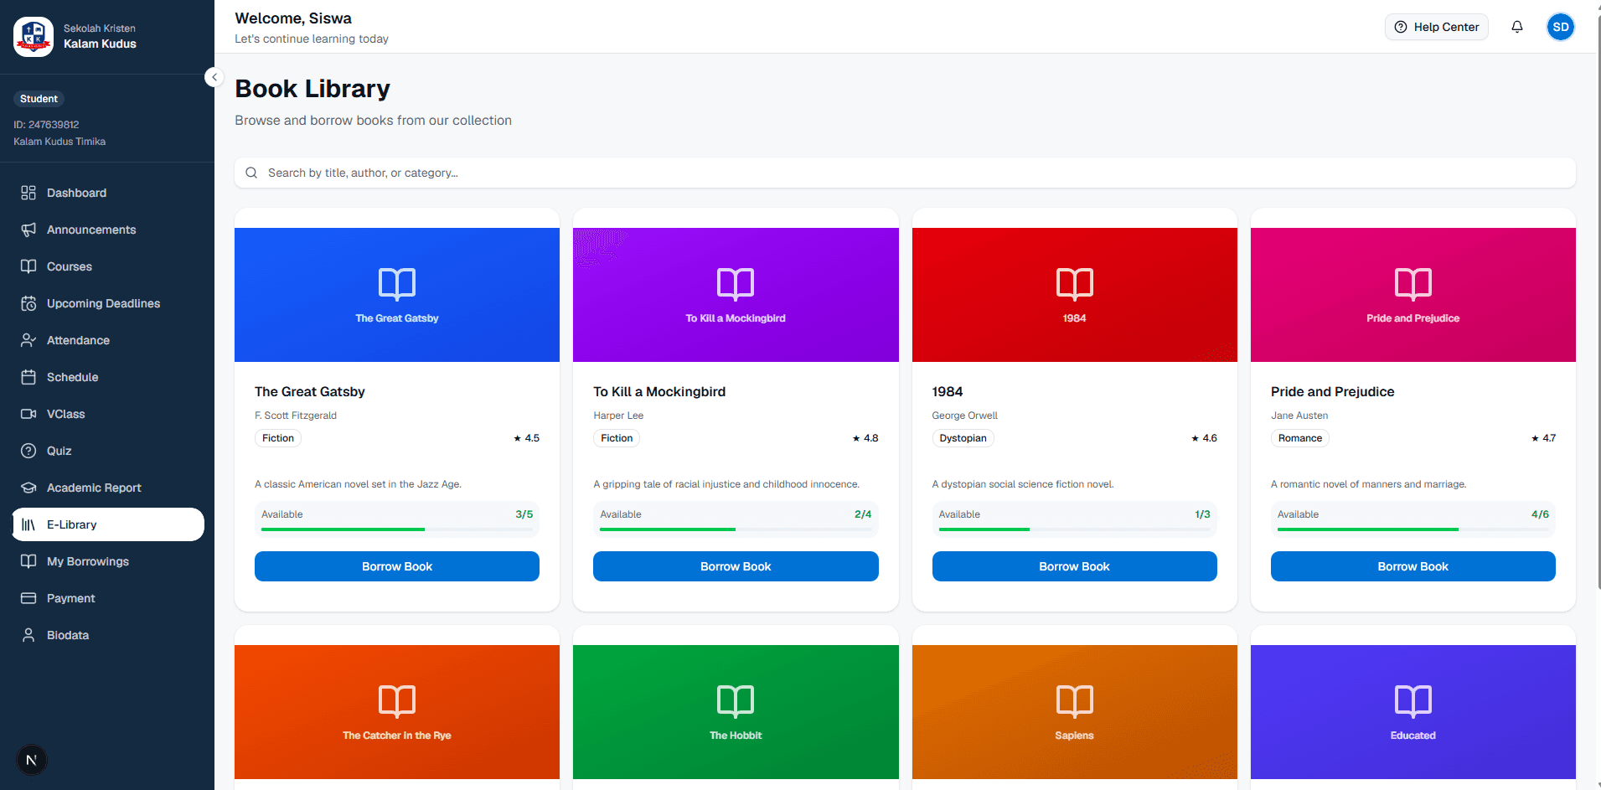
Task: Click Fiction tag on To Kill a Mockingbird
Action: tap(617, 438)
